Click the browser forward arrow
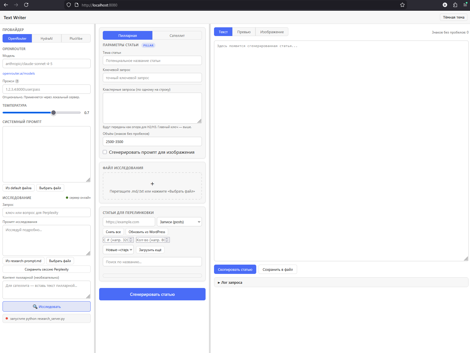 pos(16,5)
